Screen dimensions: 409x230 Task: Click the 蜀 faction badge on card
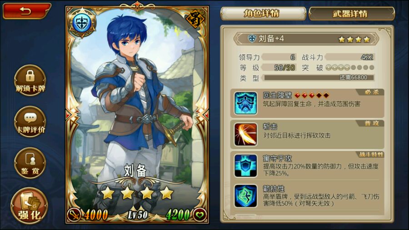[195, 19]
